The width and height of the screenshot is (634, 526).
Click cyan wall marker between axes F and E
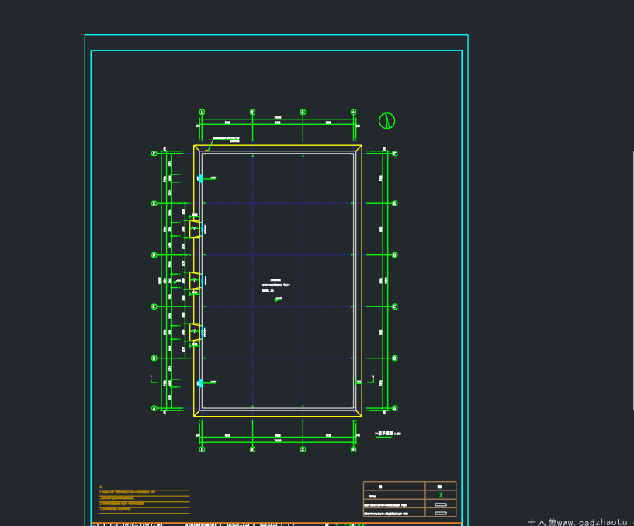point(200,178)
